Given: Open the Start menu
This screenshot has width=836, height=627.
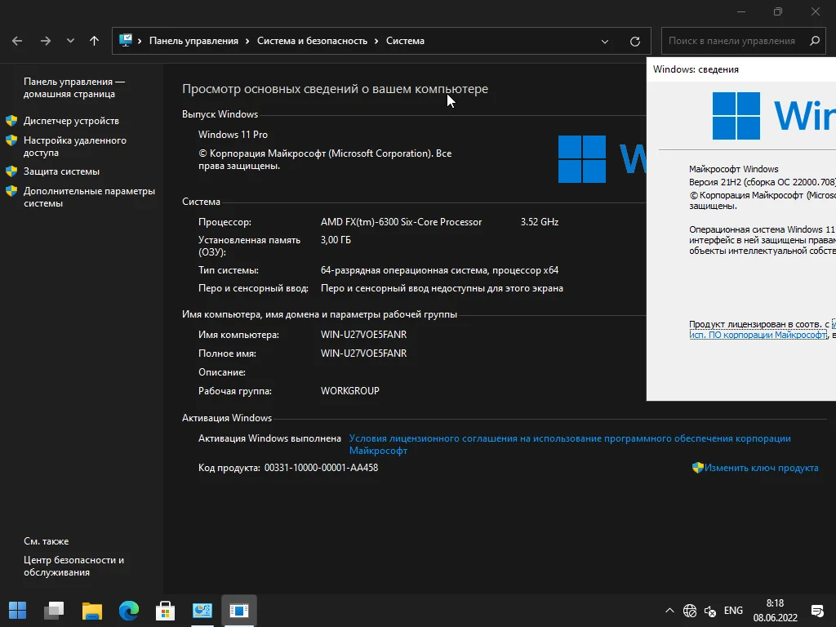Looking at the screenshot, I should point(17,610).
